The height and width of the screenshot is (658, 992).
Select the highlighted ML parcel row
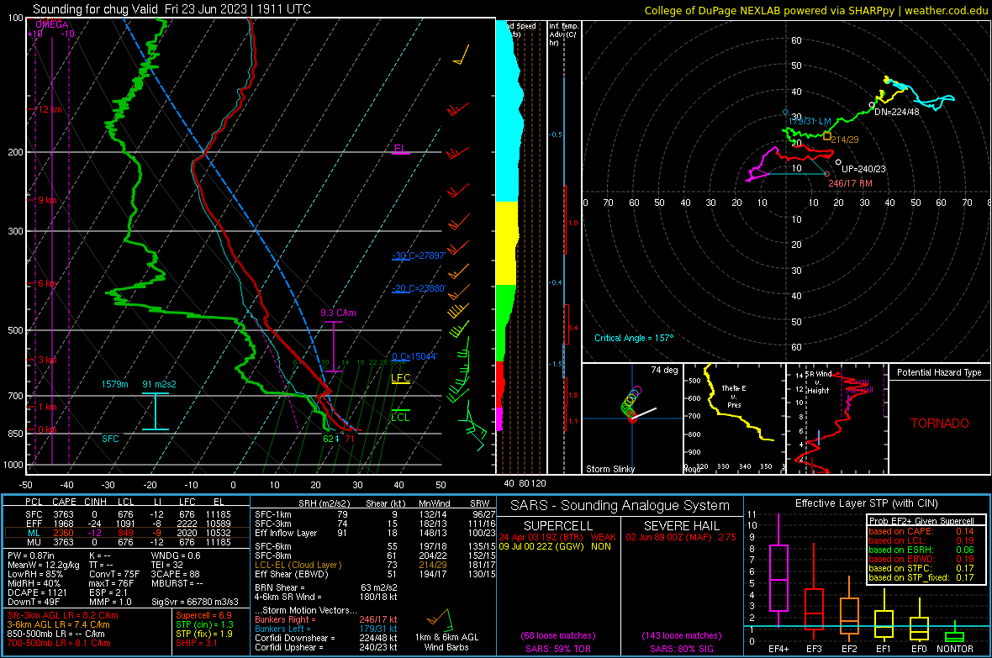click(127, 533)
